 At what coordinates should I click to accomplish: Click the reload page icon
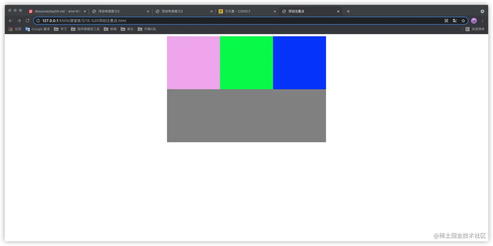pos(27,21)
